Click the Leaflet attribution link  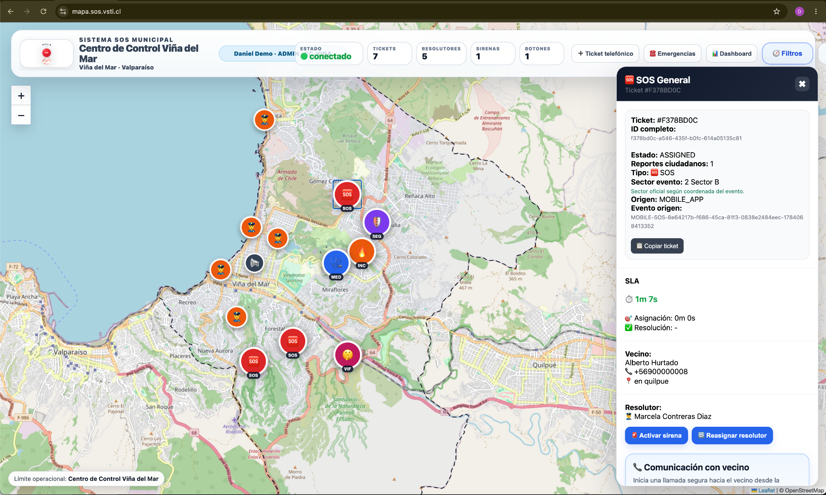tap(766, 490)
